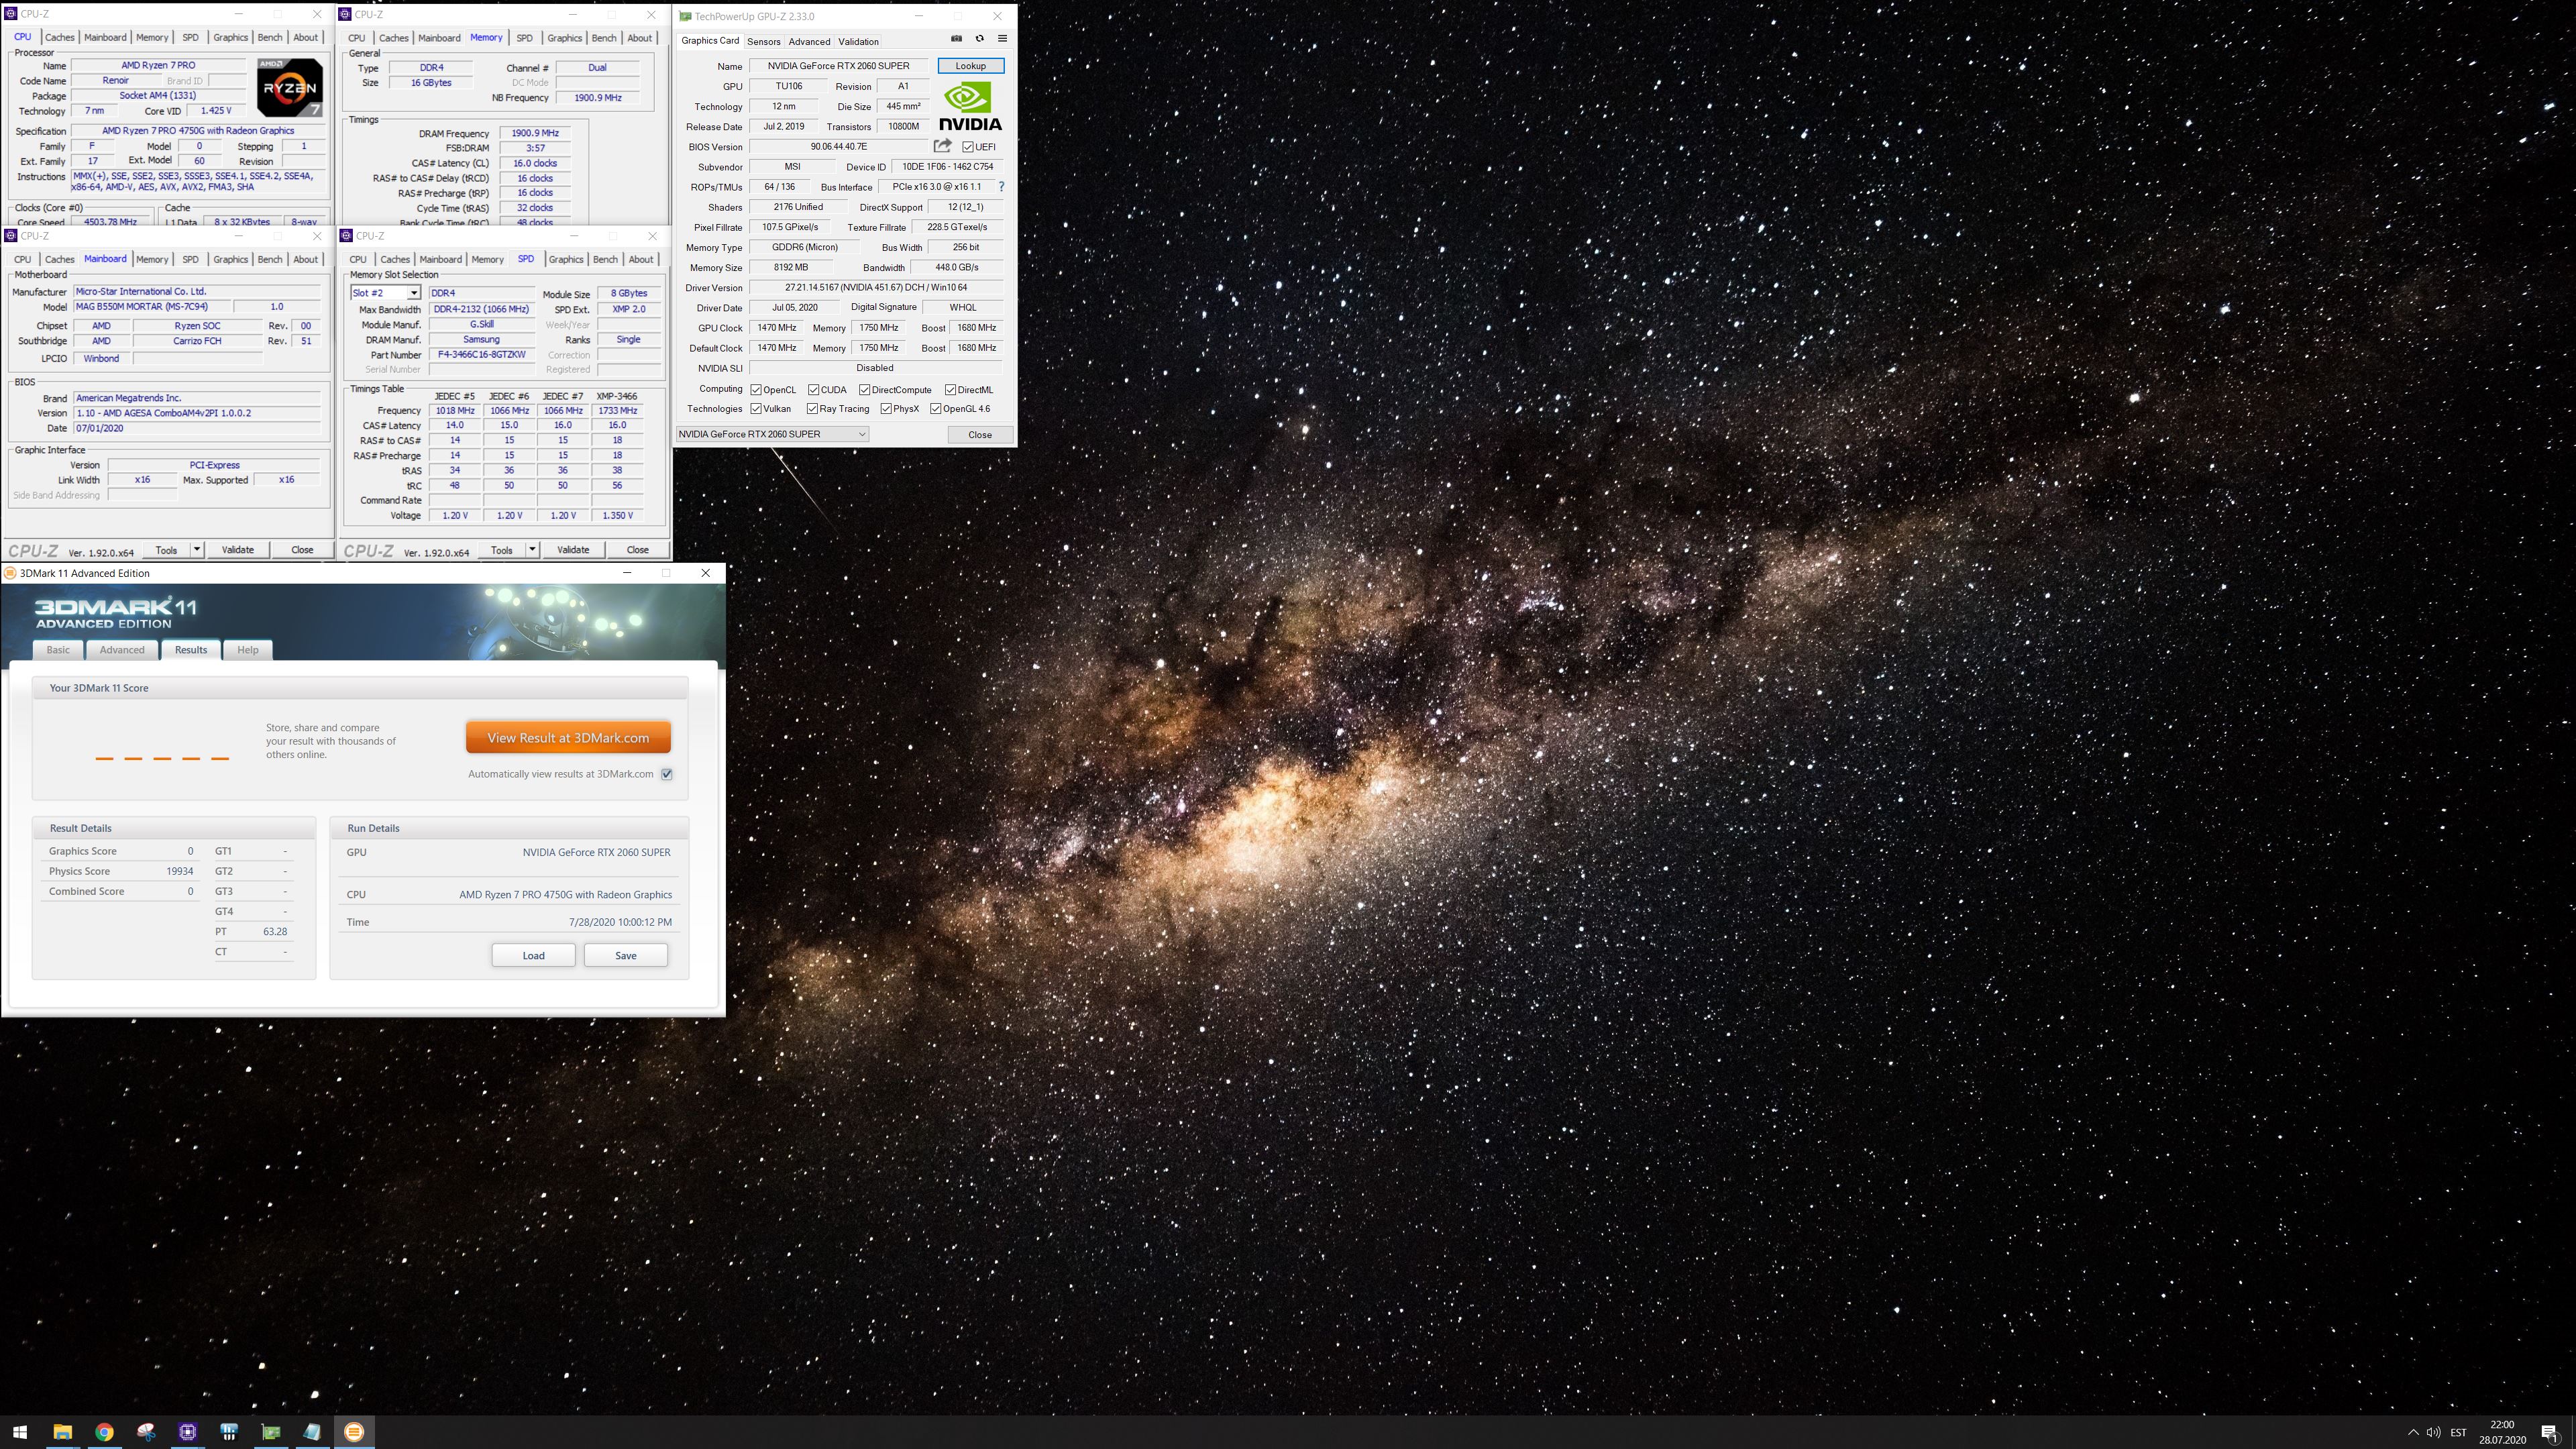Click the BIOS export share icon in GPU-Z

click(942, 146)
